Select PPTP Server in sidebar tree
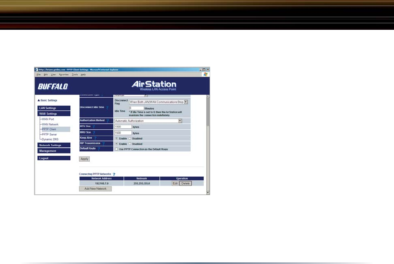394x264 pixels. [49, 134]
